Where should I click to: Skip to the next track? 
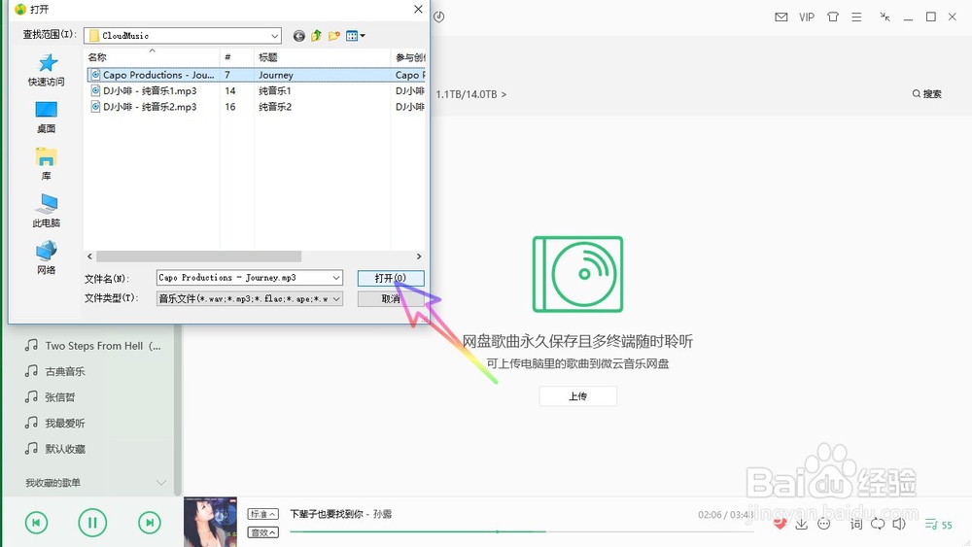[x=150, y=523]
